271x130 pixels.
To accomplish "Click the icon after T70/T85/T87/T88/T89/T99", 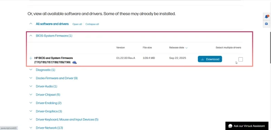I will 75,62.
